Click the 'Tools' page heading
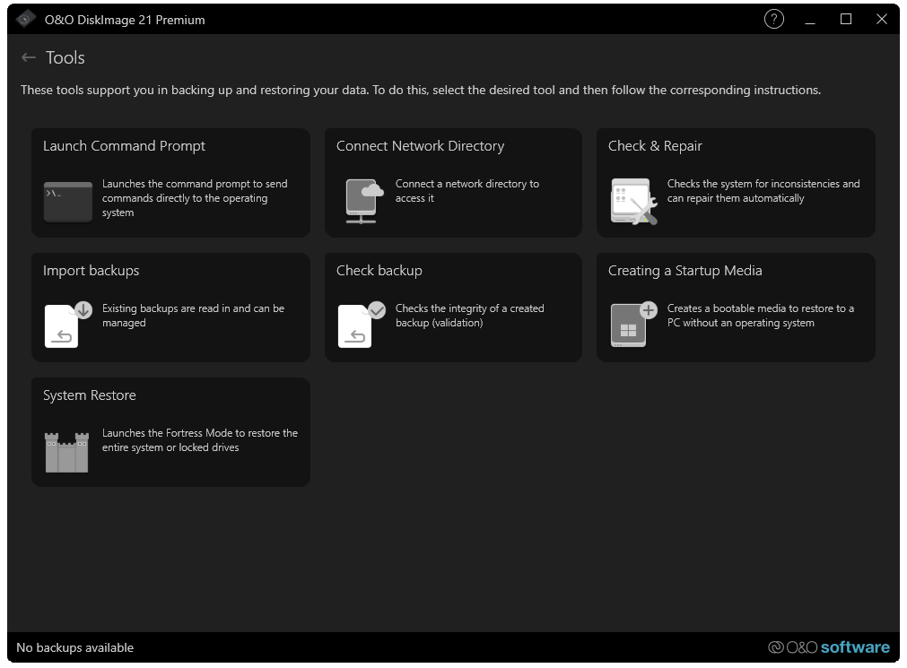Viewport: 907px width, 668px height. point(65,58)
